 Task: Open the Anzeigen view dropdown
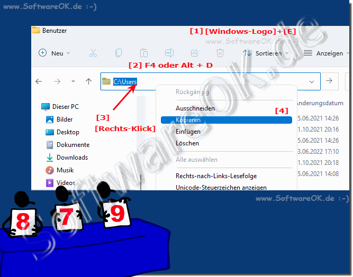[326, 53]
